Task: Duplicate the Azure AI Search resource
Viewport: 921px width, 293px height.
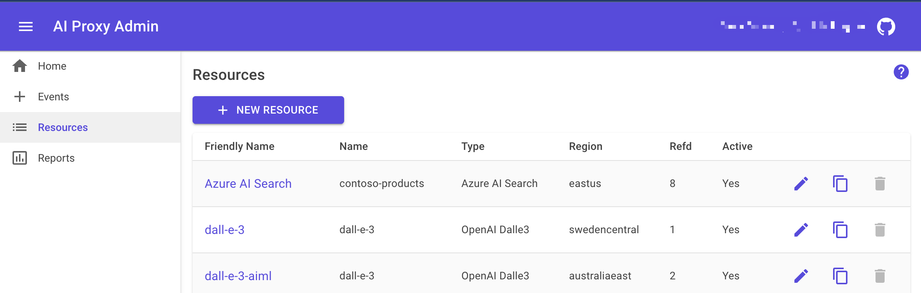Action: (840, 184)
